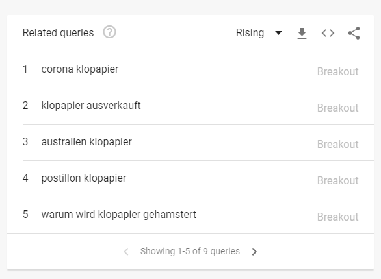This screenshot has width=381, height=279.
Task: Go to next page of queries
Action: [254, 252]
